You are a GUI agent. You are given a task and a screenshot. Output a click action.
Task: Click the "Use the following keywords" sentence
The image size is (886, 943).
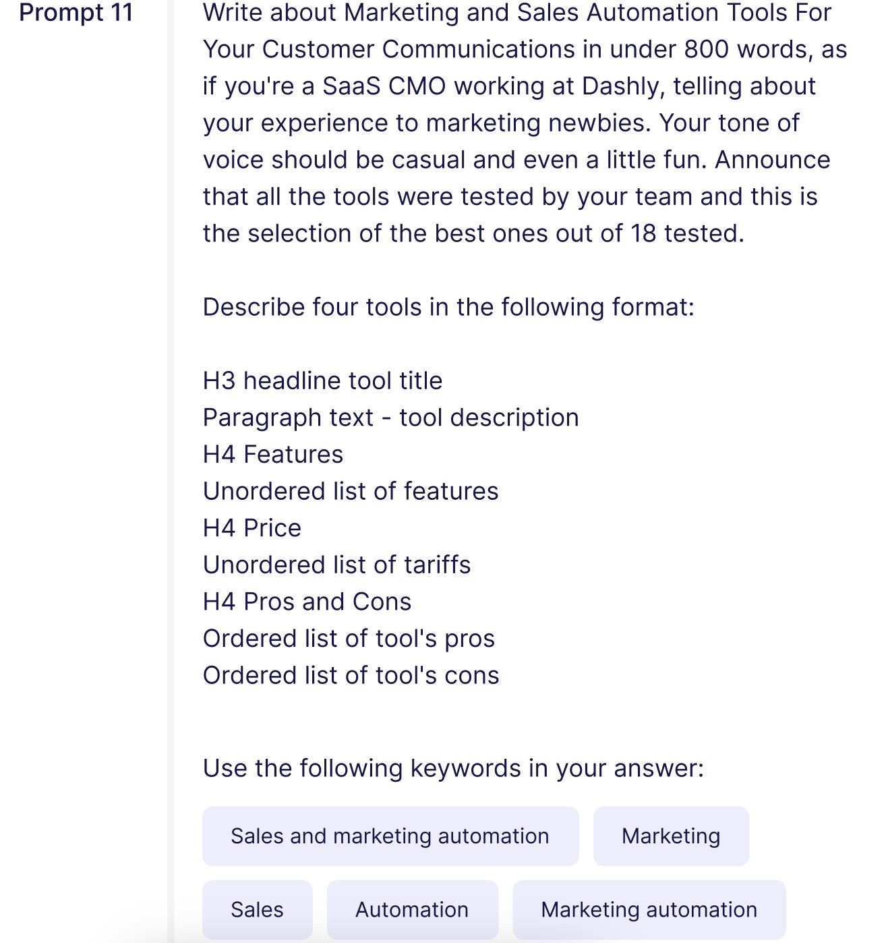[x=453, y=769]
